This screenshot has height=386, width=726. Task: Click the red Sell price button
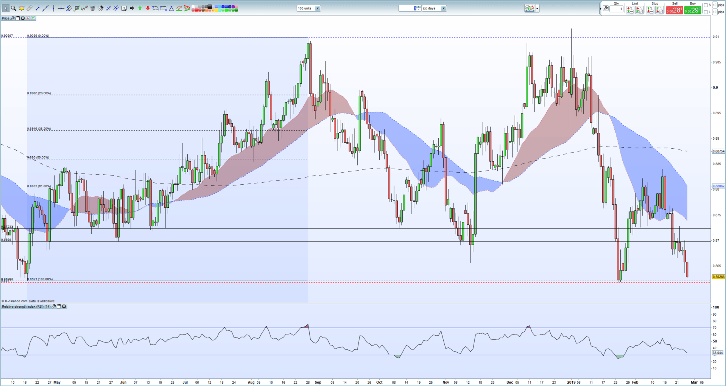(x=674, y=10)
